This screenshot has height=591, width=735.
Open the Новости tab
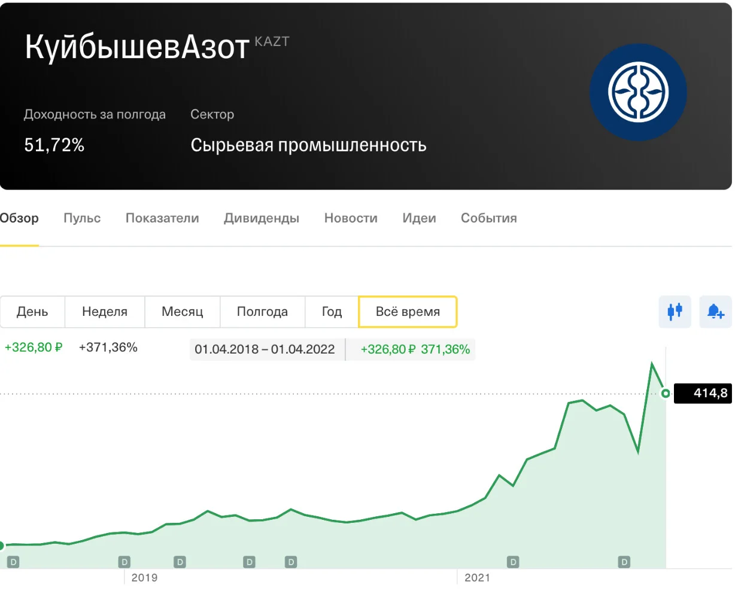(351, 218)
